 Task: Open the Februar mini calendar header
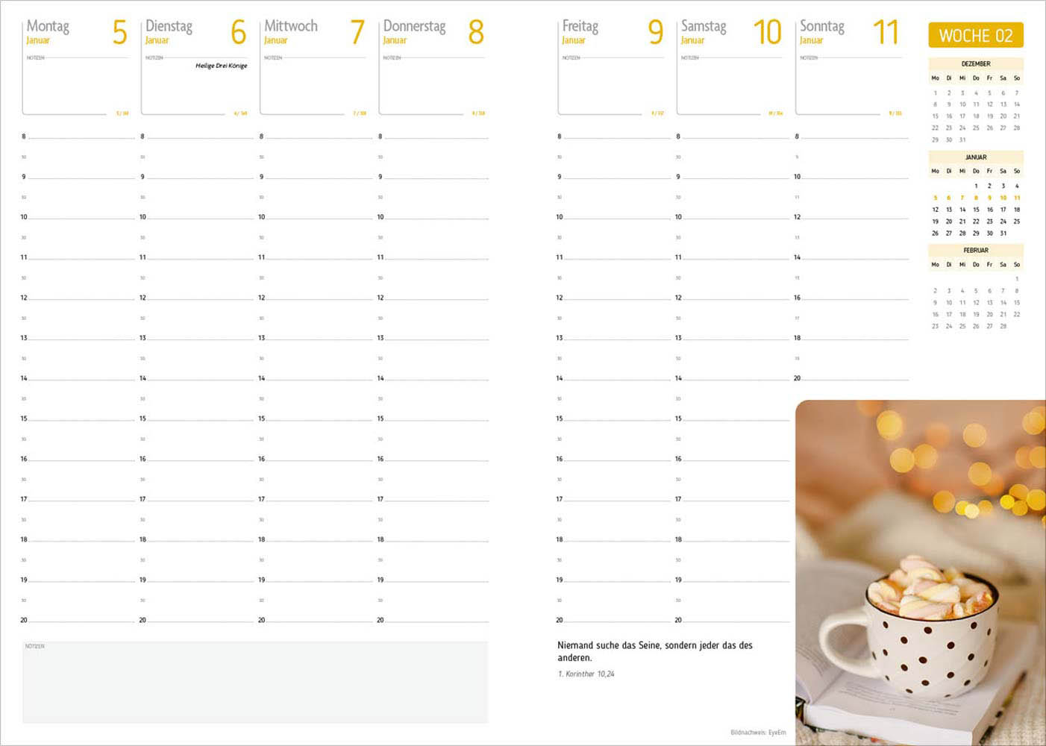975,251
